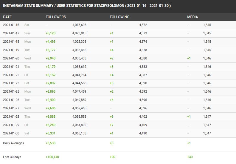Click following count 4,410
Screen dimensions: 236x164
click(143, 133)
